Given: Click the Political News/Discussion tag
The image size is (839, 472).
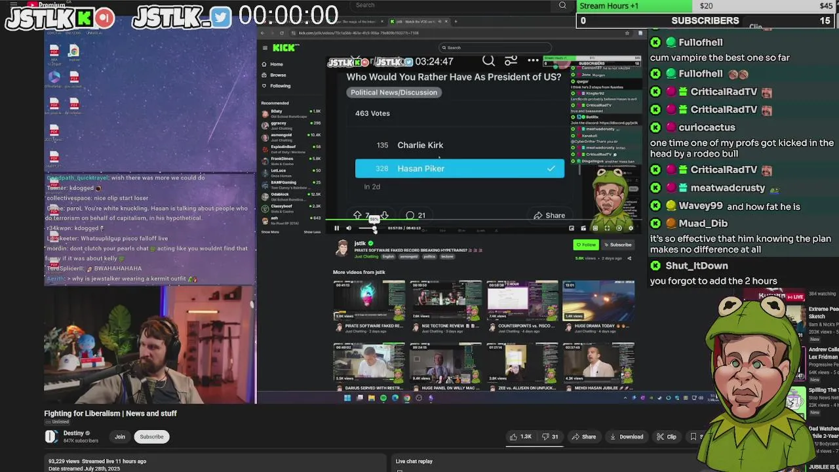Looking at the screenshot, I should [x=393, y=92].
